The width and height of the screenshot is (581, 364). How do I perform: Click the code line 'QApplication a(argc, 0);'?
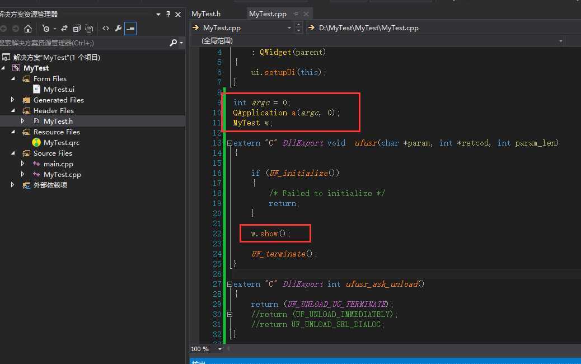(x=286, y=113)
